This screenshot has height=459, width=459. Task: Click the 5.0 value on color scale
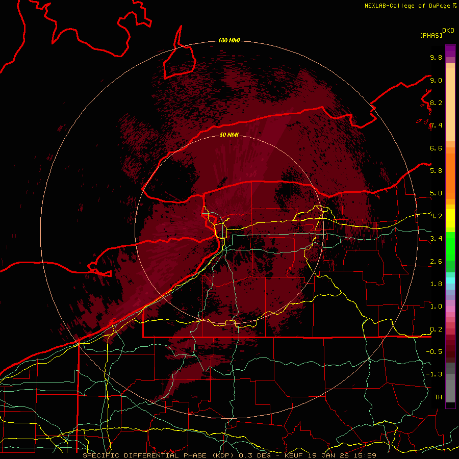pyautogui.click(x=436, y=193)
